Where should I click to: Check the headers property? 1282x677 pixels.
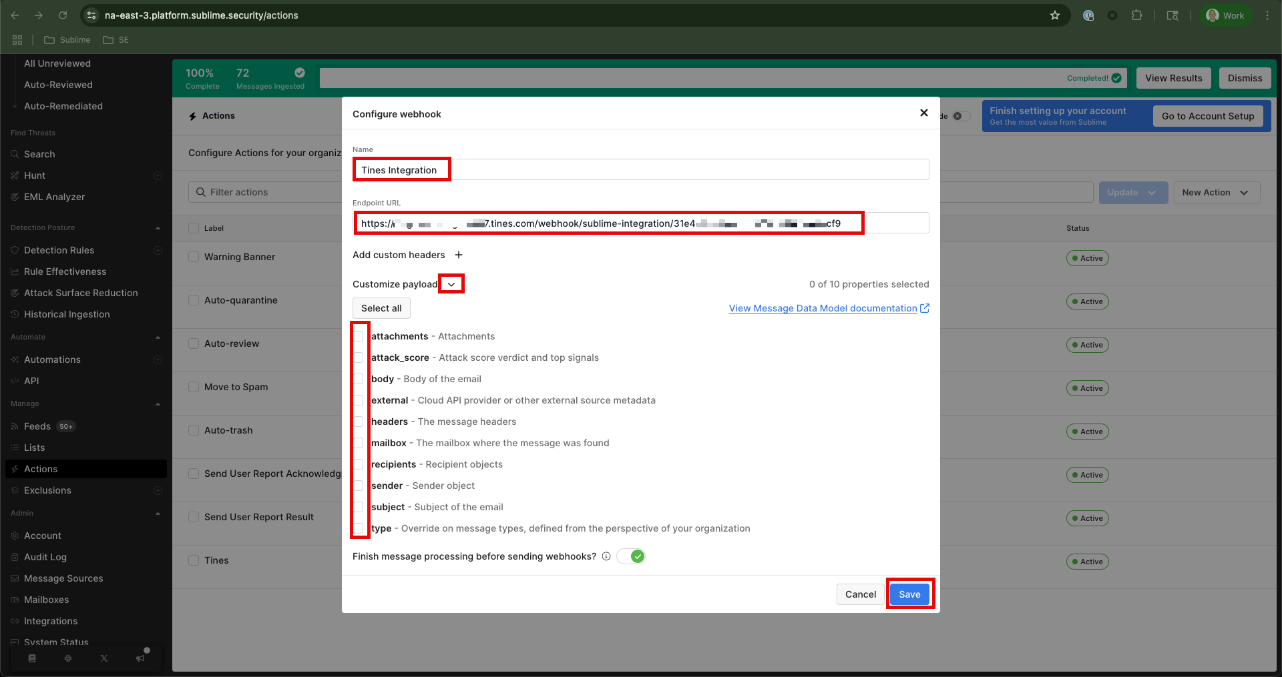click(359, 422)
